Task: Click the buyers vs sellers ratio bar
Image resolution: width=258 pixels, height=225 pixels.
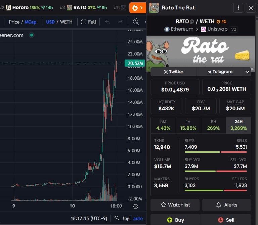Action: tap(216, 190)
